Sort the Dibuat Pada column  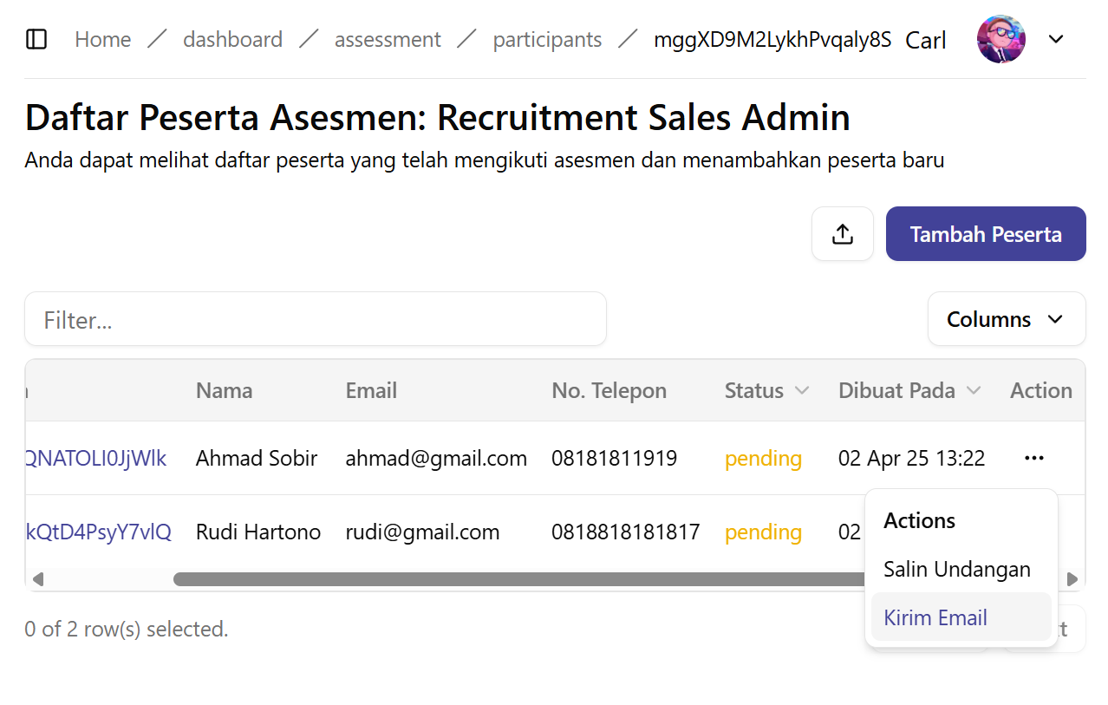(x=974, y=390)
